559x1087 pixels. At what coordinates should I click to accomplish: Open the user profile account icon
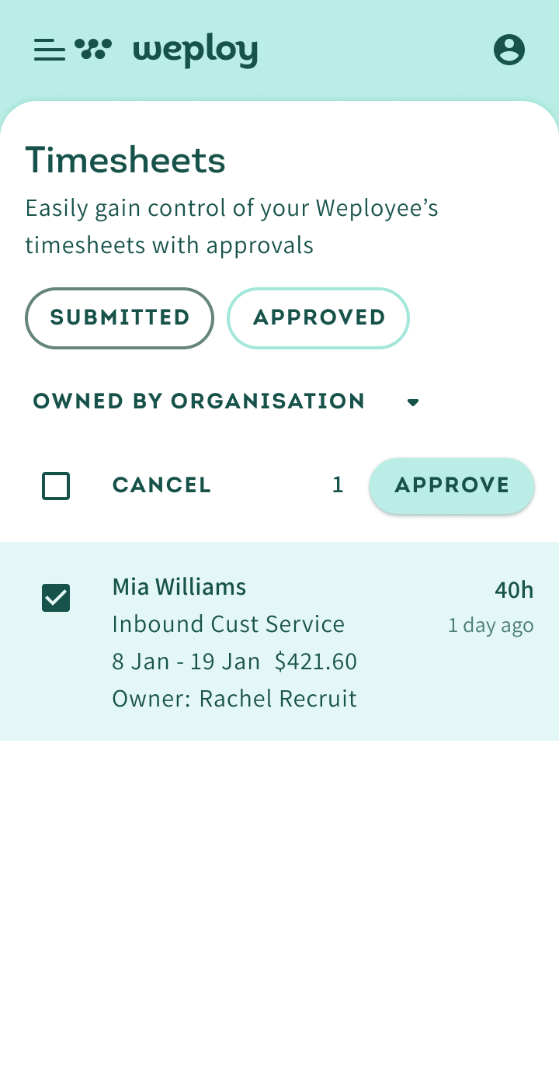509,50
